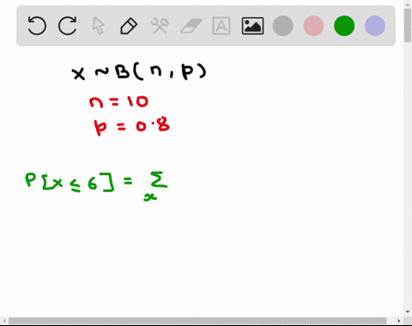Choose the pink color swatch

pyautogui.click(x=313, y=26)
